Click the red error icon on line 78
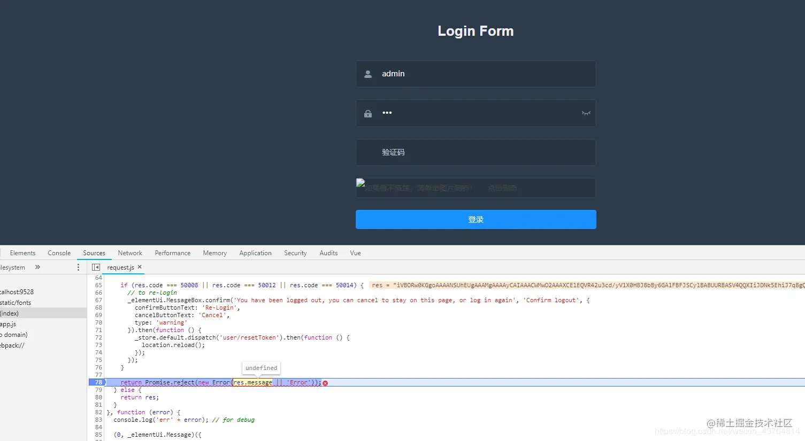This screenshot has width=805, height=441. (x=325, y=383)
